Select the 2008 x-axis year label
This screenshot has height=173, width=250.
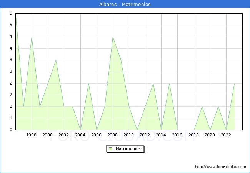pos(113,135)
